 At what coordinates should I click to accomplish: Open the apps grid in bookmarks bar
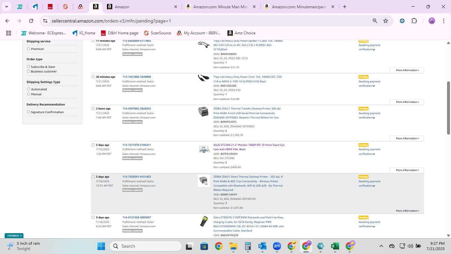(9, 33)
